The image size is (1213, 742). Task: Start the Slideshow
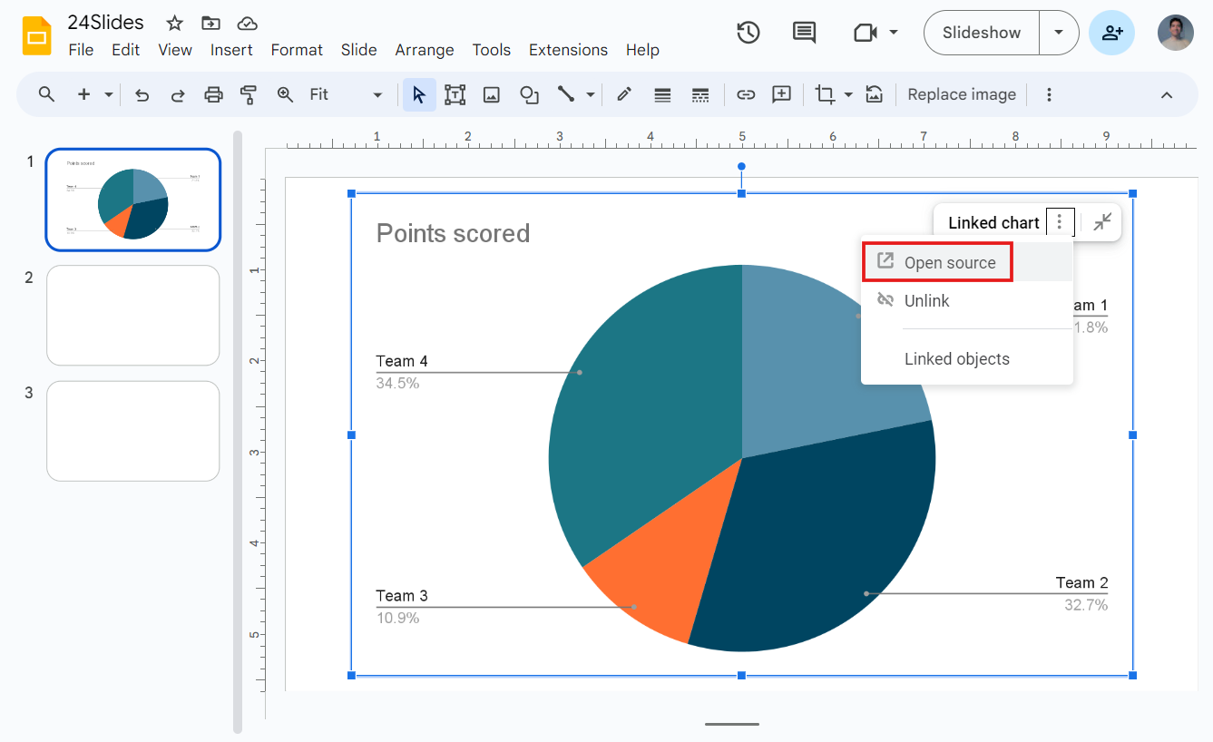pos(982,33)
